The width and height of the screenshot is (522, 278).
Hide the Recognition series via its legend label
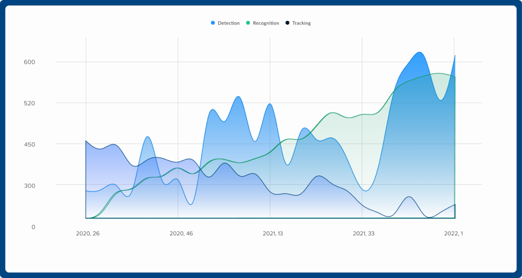point(266,23)
